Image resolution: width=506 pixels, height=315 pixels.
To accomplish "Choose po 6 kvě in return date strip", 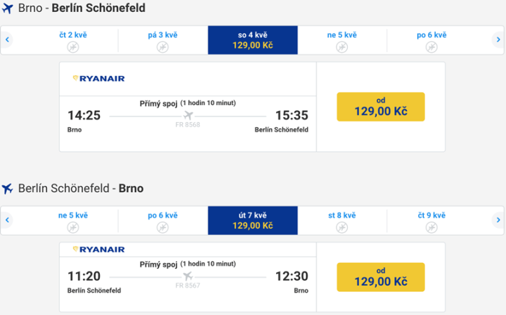I will point(162,220).
